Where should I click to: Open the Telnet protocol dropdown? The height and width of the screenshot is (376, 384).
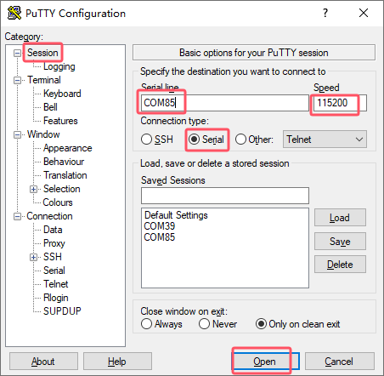(x=325, y=140)
